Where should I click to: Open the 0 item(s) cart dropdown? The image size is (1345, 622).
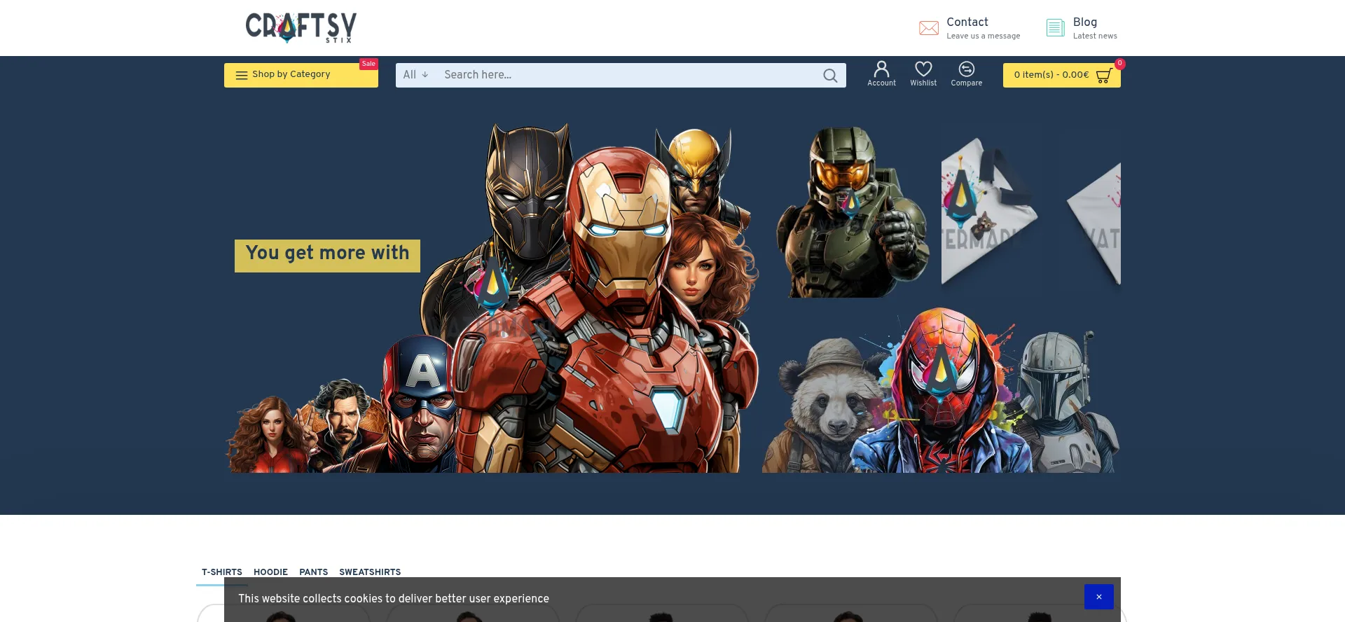tap(1062, 75)
